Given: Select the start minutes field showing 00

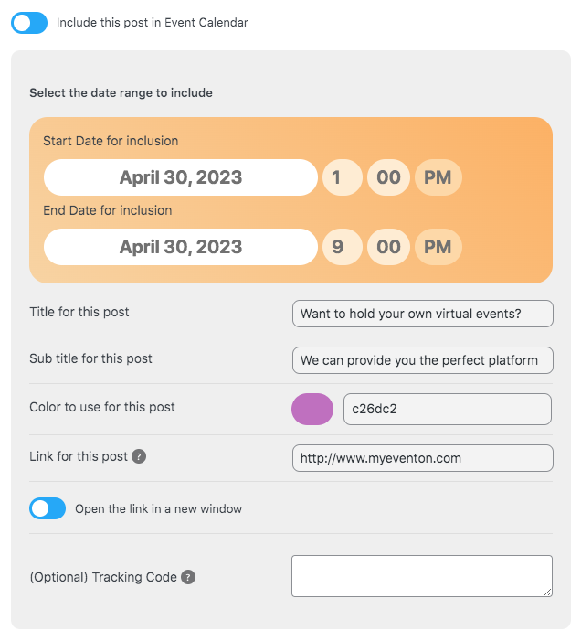Looking at the screenshot, I should pyautogui.click(x=388, y=177).
